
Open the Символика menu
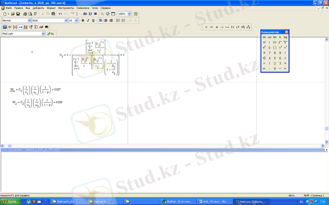[x=83, y=8]
